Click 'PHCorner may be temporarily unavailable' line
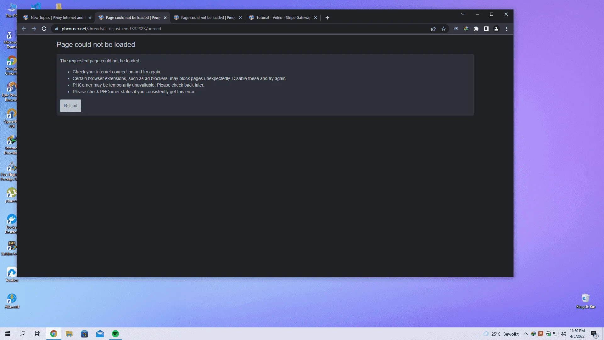The height and width of the screenshot is (340, 604). click(138, 85)
